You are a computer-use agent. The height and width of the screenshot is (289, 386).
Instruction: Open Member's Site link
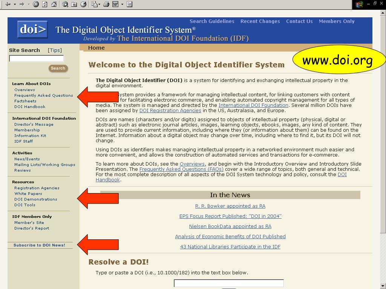click(x=29, y=223)
